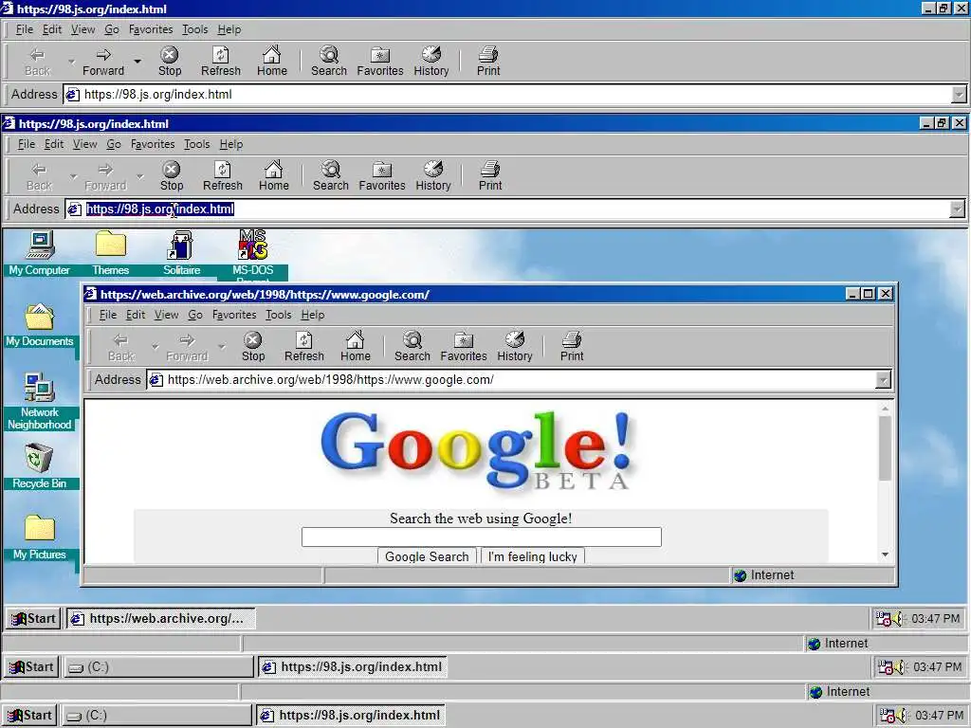Click Home in the second nested 98.js.org window
971x728 pixels.
click(x=274, y=175)
